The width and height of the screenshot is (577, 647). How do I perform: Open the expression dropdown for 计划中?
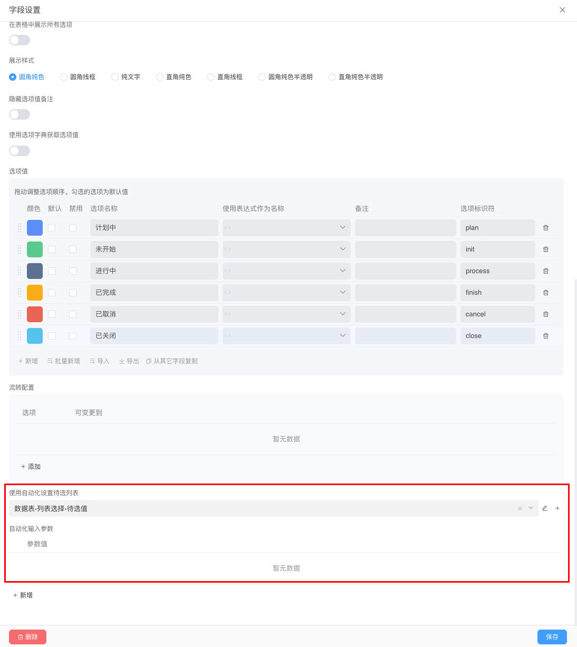[x=343, y=227]
